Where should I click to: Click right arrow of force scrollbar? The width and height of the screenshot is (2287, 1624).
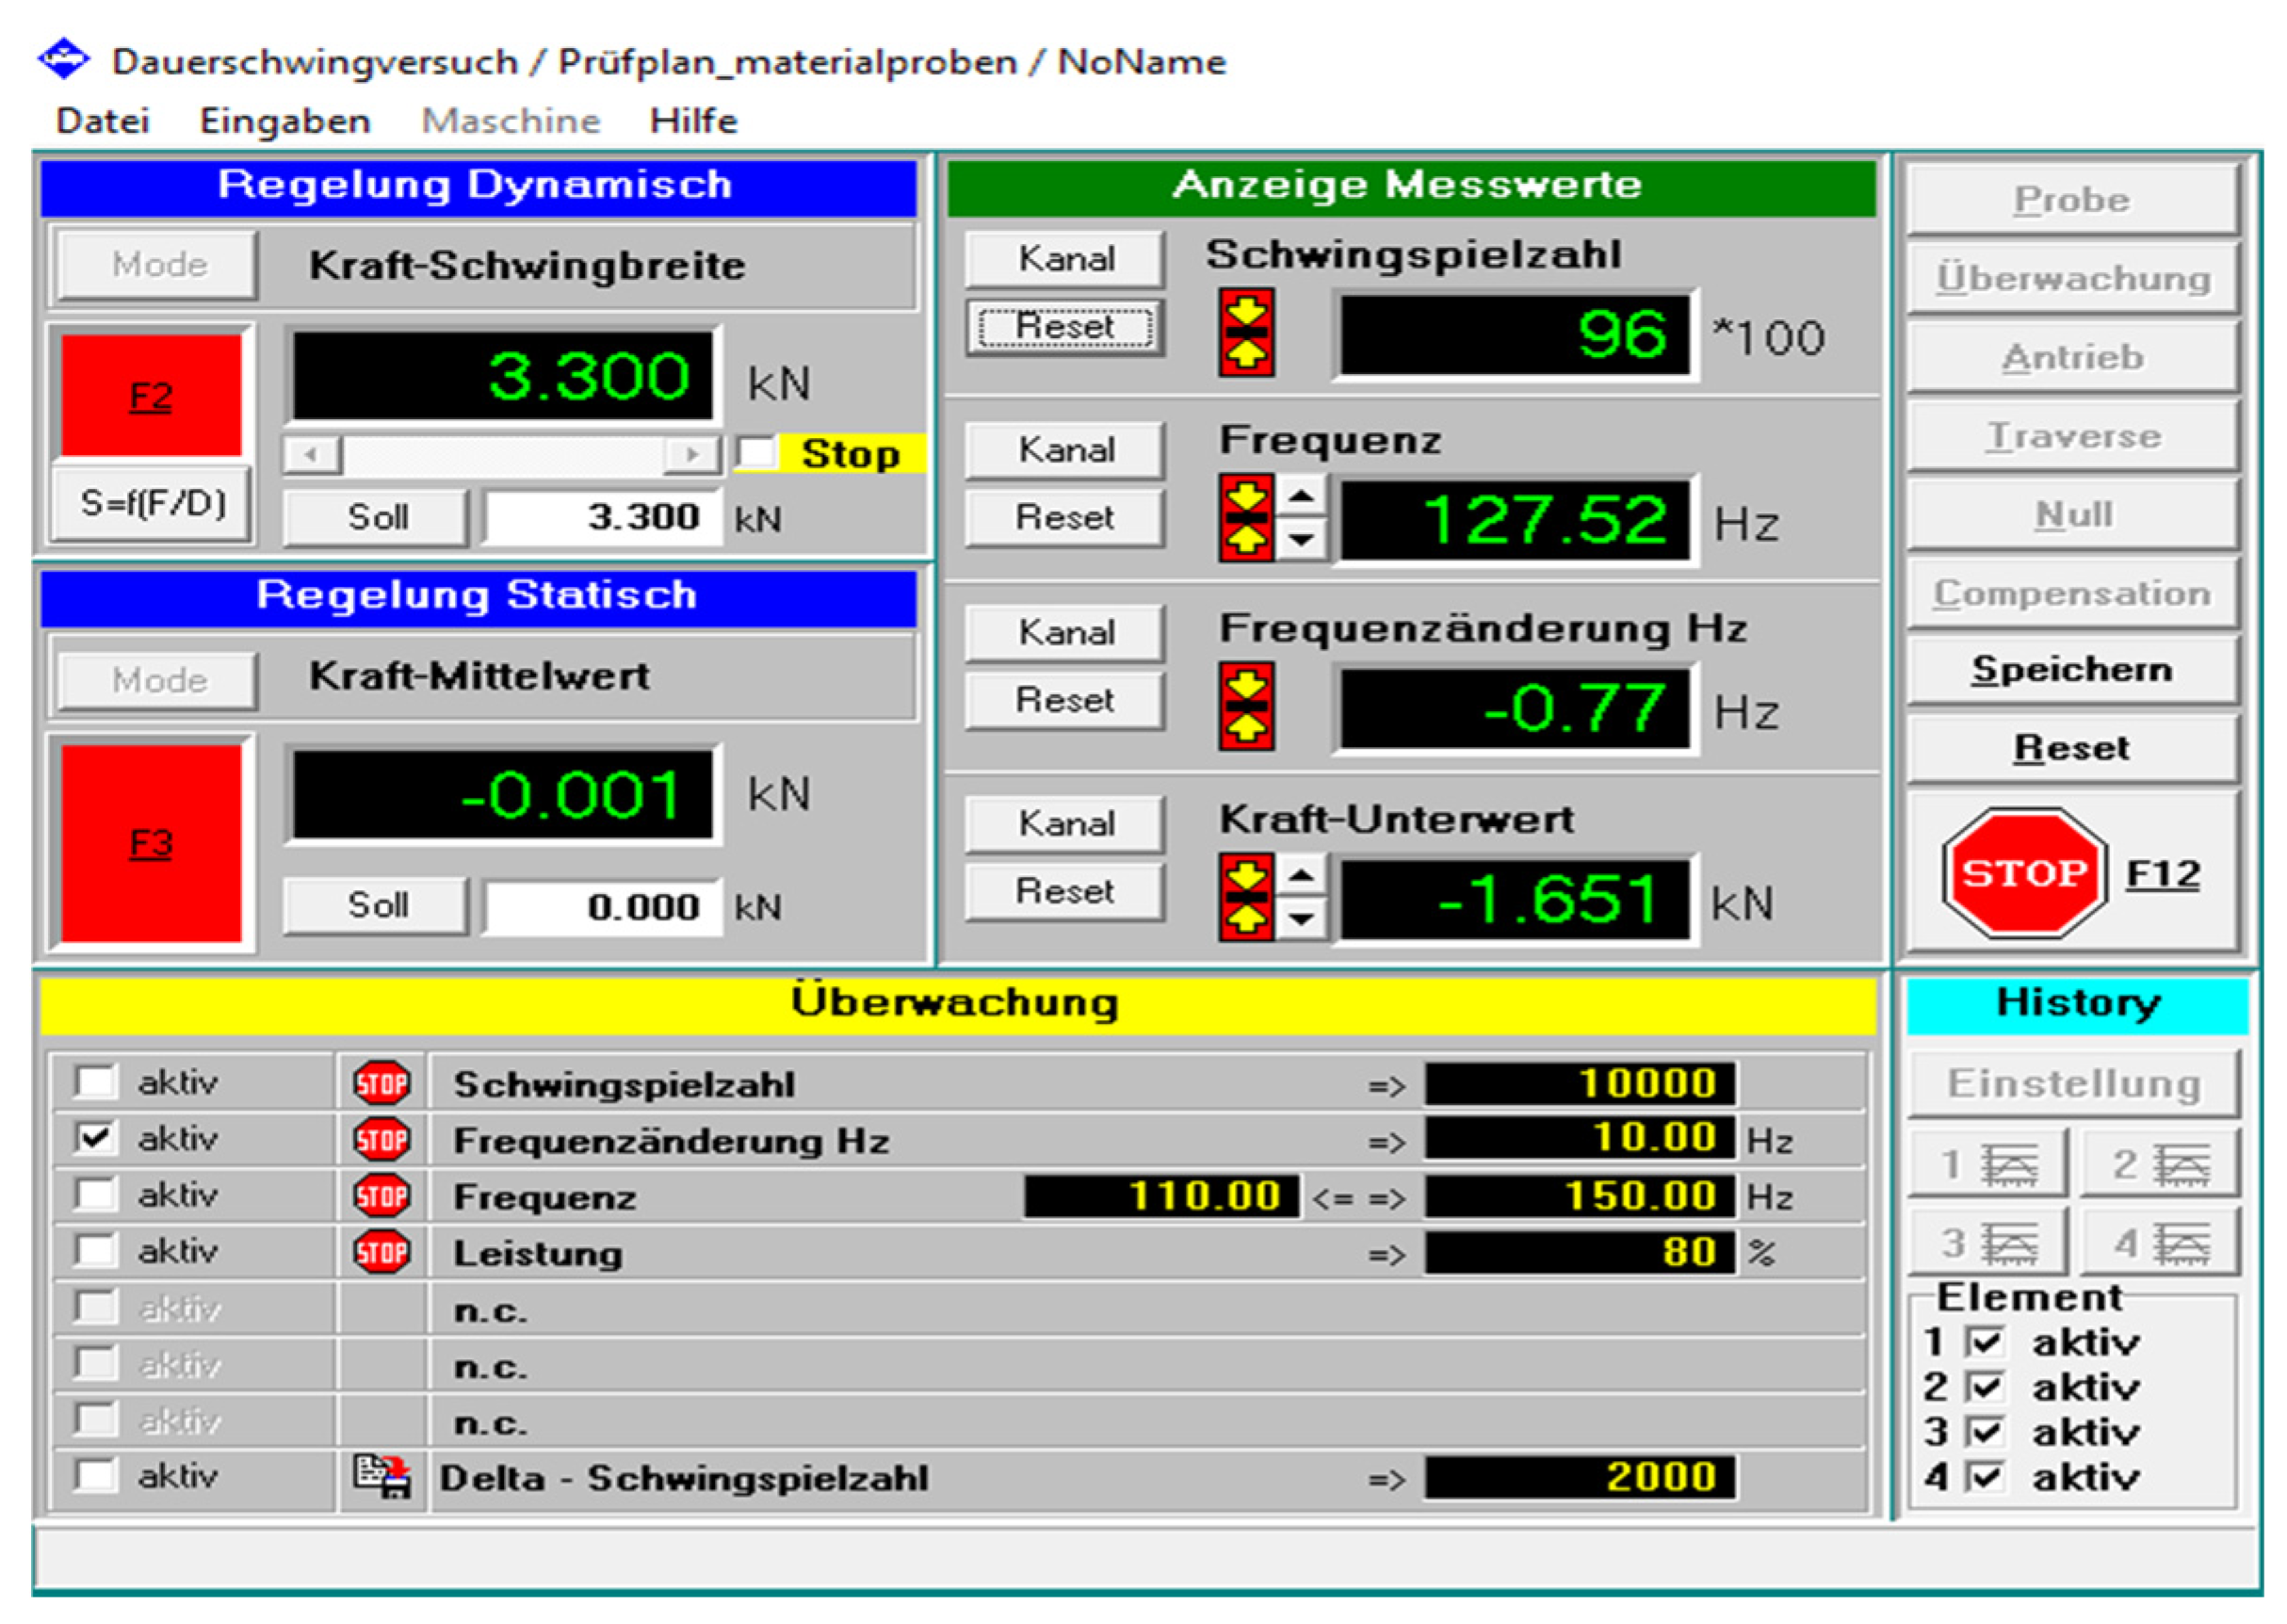coord(692,455)
